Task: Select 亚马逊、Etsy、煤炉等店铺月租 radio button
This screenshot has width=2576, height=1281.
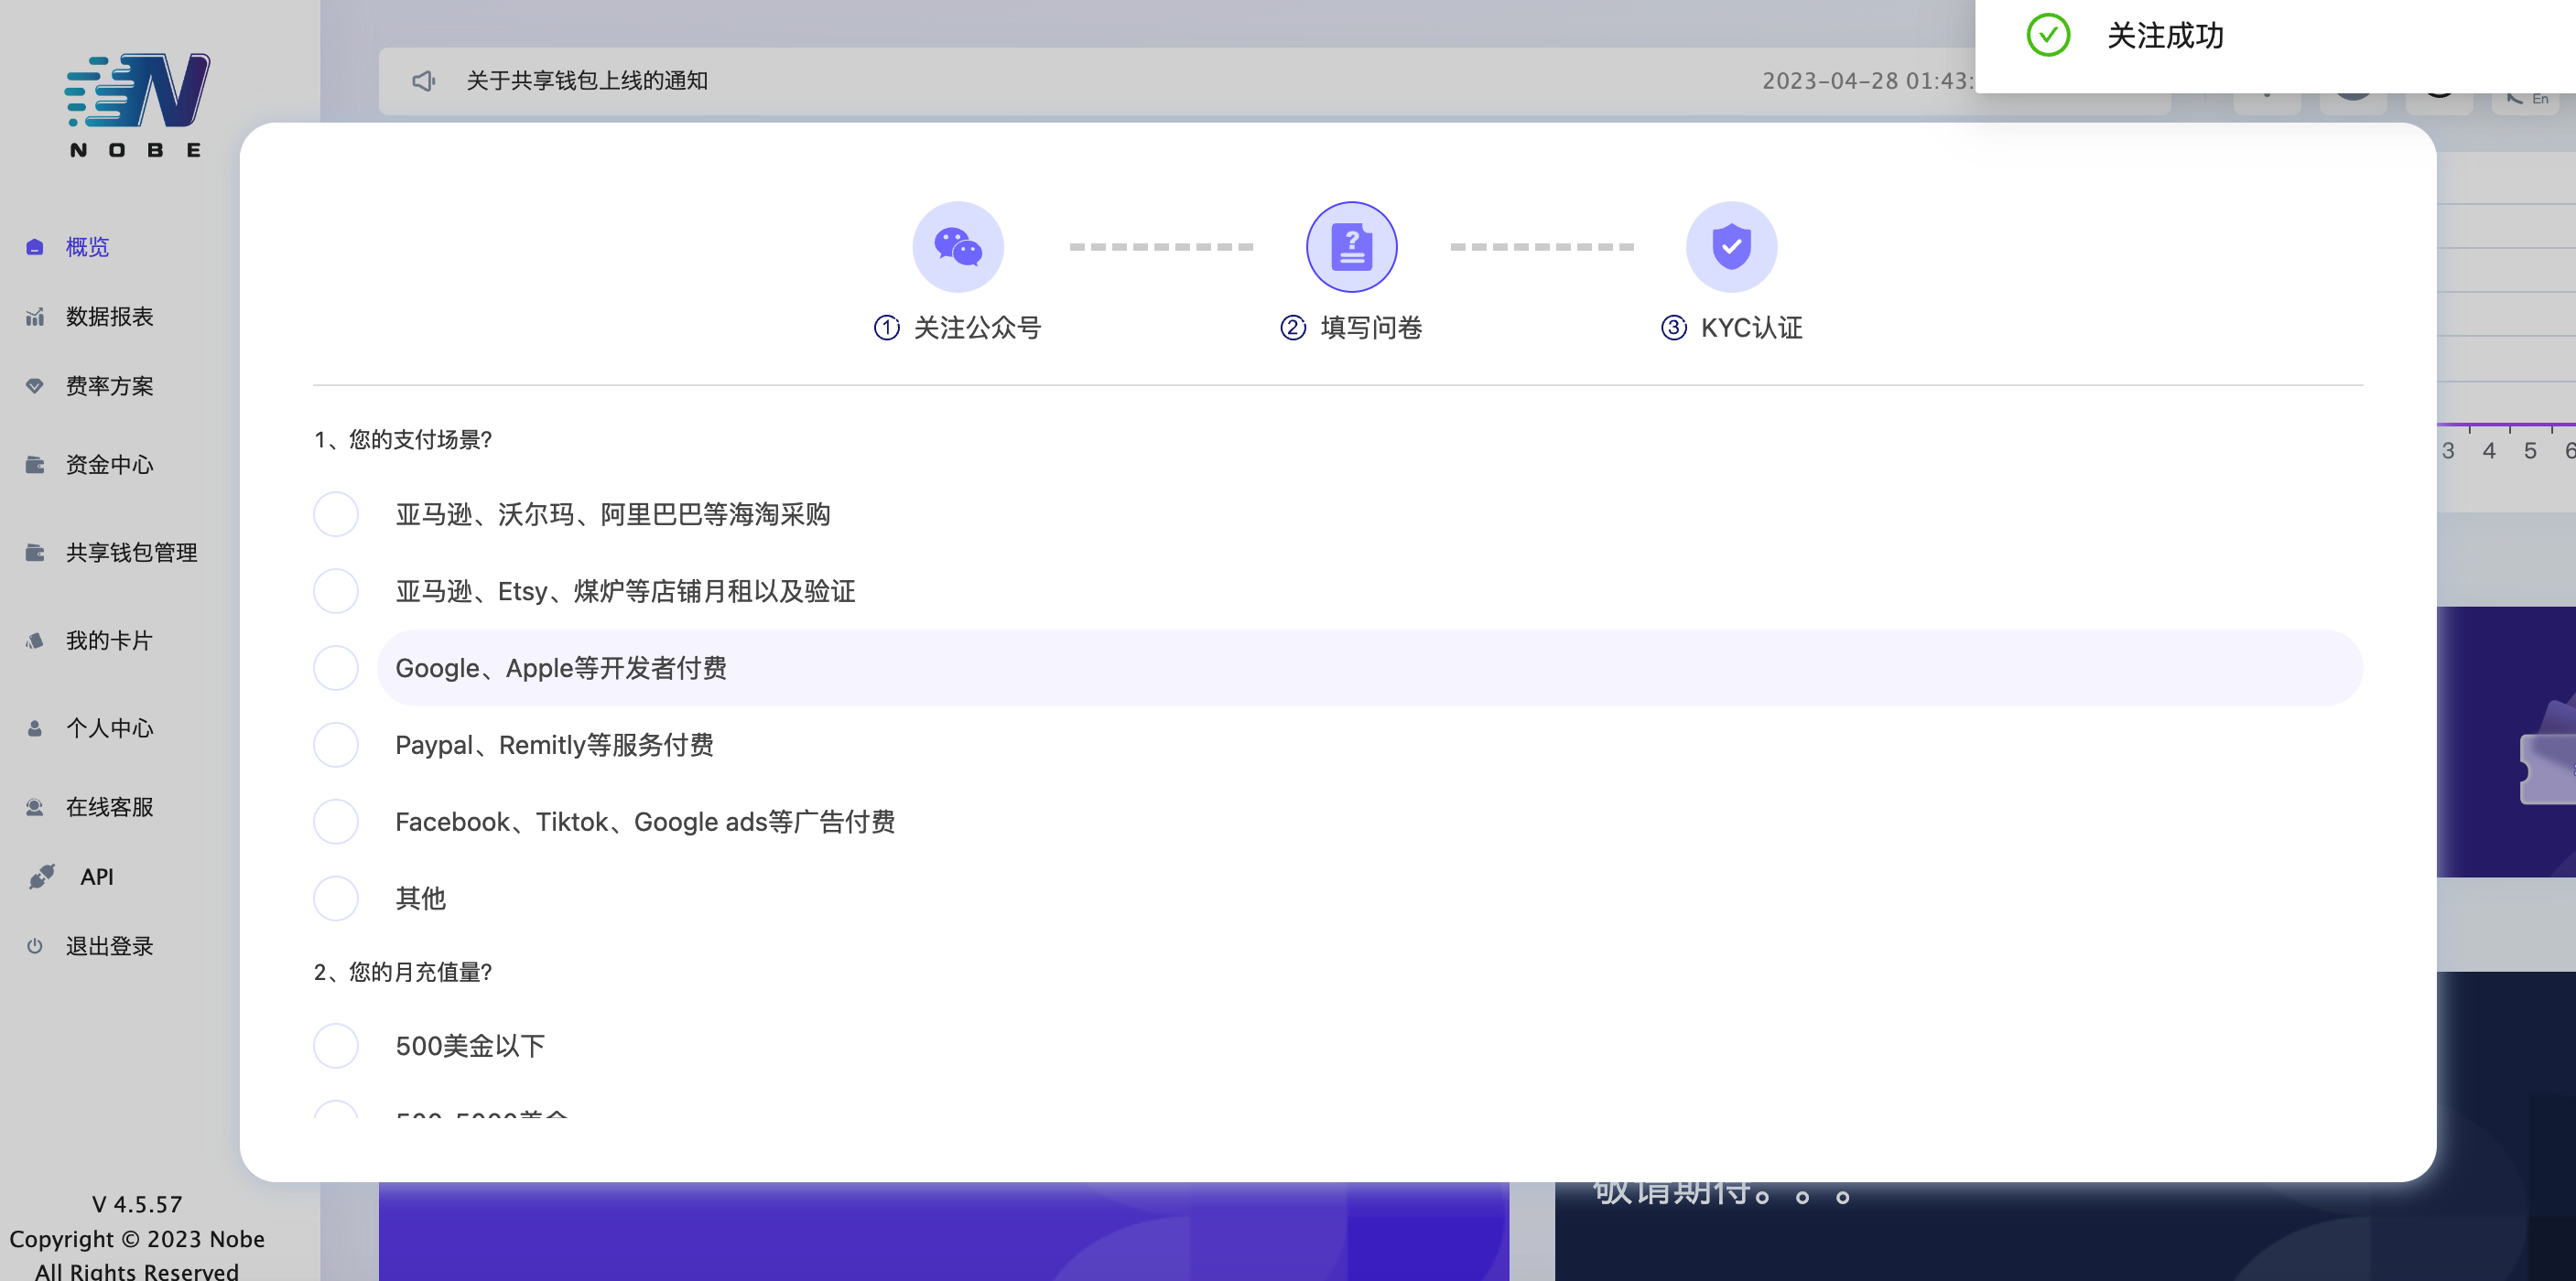Action: click(336, 591)
